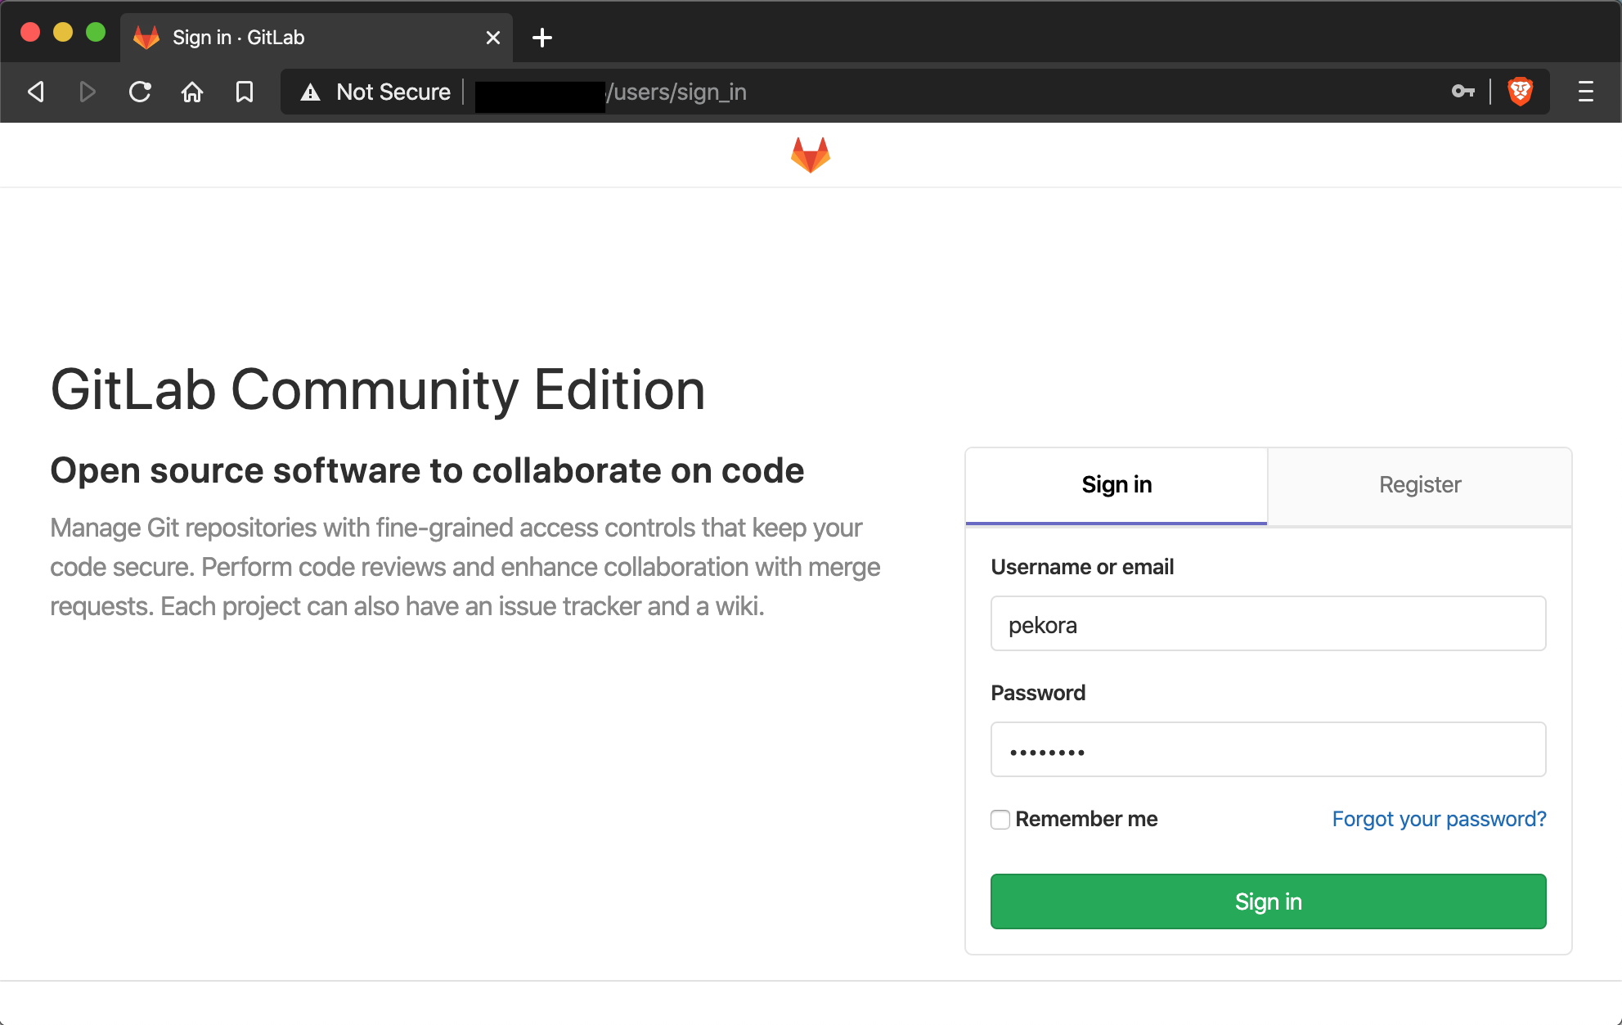Click the Sign in button
Viewport: 1622px width, 1025px height.
pos(1267,901)
